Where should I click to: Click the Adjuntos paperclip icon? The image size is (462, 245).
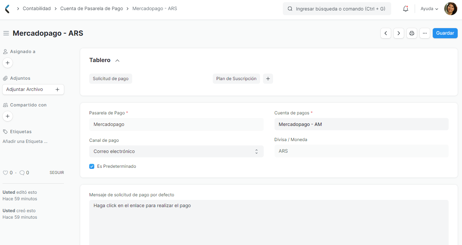point(5,78)
